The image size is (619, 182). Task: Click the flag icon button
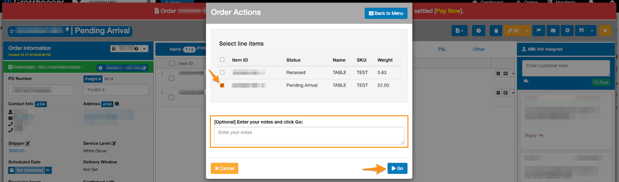point(539,30)
